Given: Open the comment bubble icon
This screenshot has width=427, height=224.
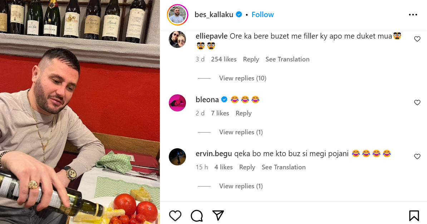Looking at the screenshot, I should (x=197, y=215).
